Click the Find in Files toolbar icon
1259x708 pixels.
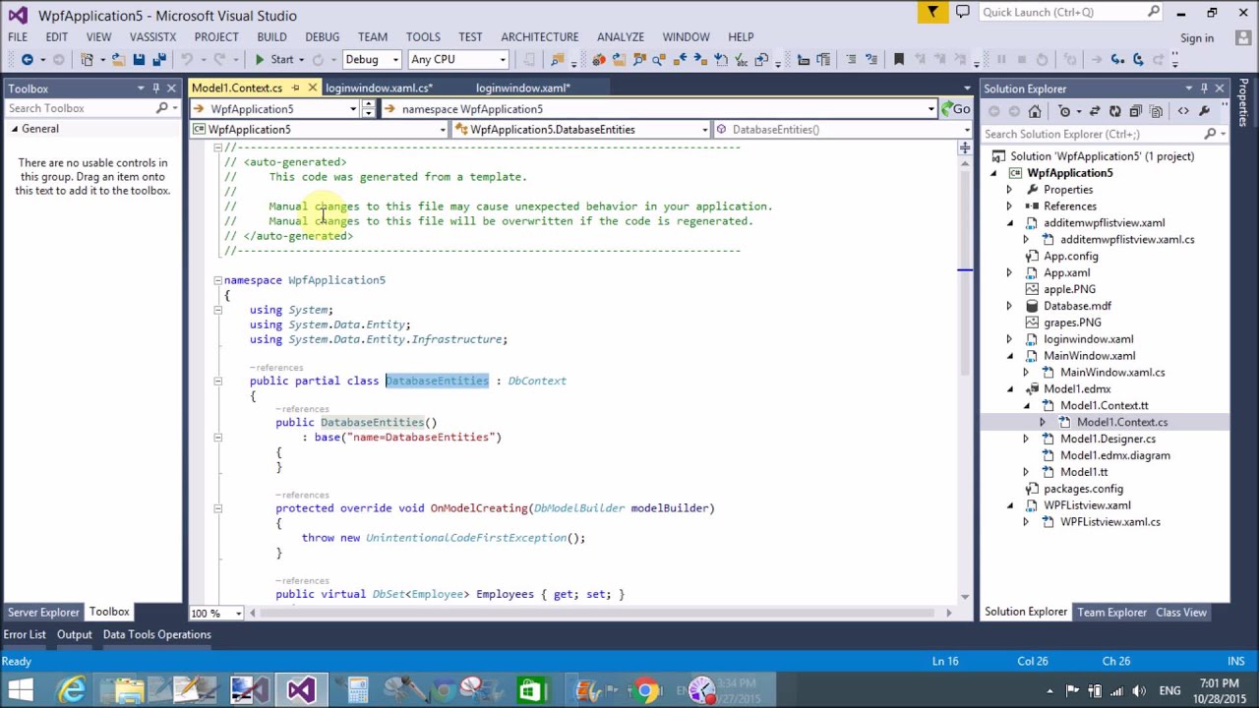[x=558, y=60]
